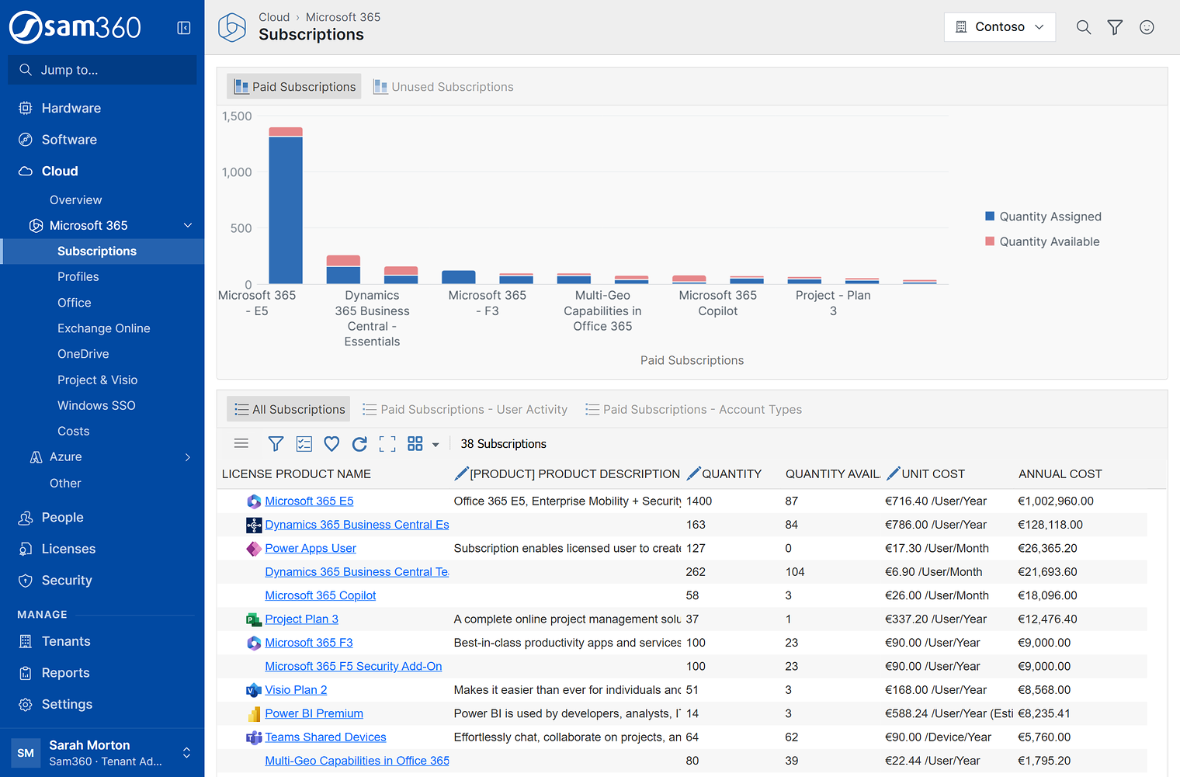Click the Microsoft 365 E5 chart bar
This screenshot has height=777, width=1180.
tap(286, 206)
